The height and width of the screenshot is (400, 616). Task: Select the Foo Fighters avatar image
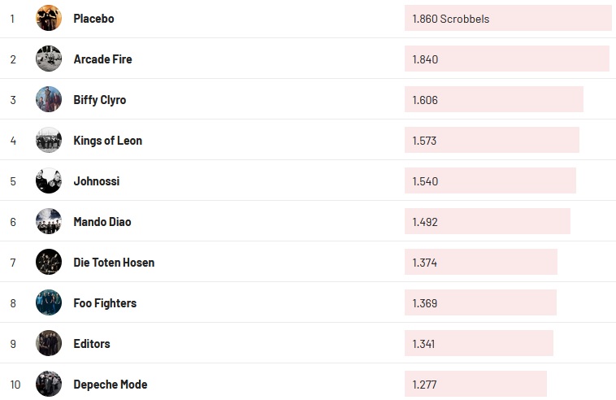[x=49, y=302]
